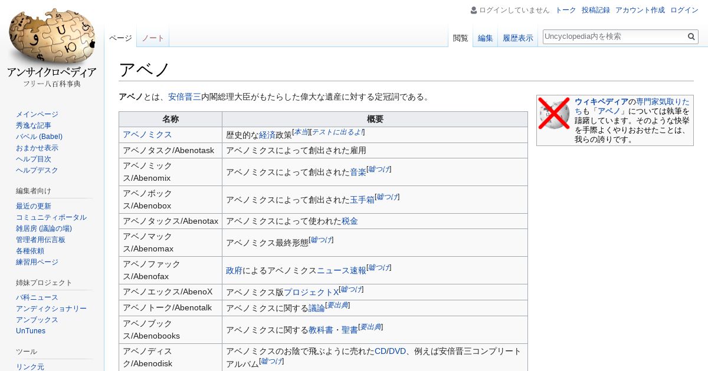The image size is (708, 371).
Task: Click the アベノエックス/AbenoX cell
Action: [x=171, y=291]
